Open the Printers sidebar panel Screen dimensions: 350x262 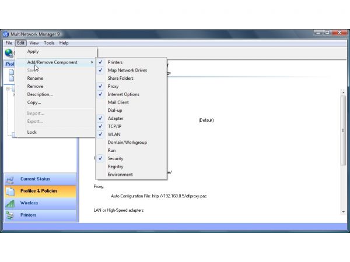click(40, 215)
